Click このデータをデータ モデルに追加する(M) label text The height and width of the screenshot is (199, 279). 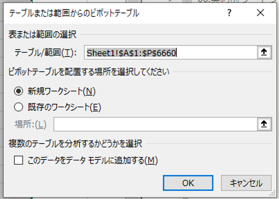pos(92,160)
